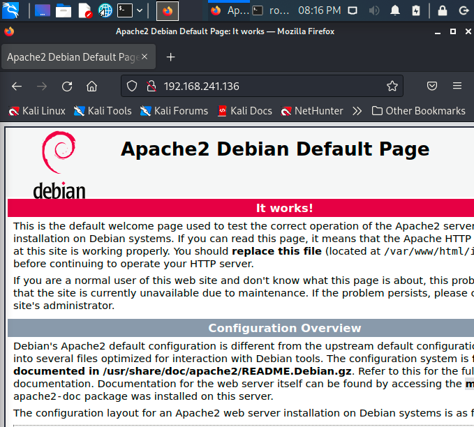Click the volume speaker tray icon
Viewport: 474px width, 427px height.
point(374,11)
